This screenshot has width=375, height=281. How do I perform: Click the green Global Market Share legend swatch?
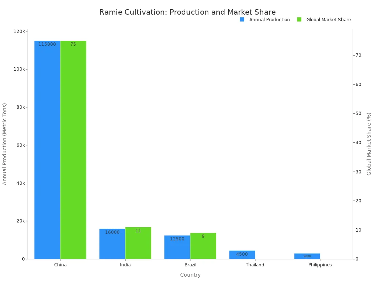click(x=299, y=20)
